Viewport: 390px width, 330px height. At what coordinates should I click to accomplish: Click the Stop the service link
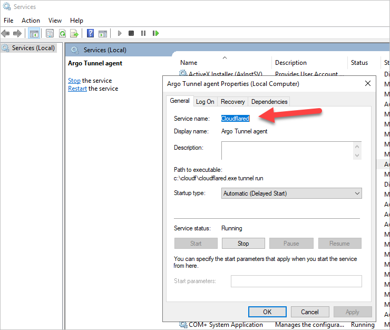[74, 81]
